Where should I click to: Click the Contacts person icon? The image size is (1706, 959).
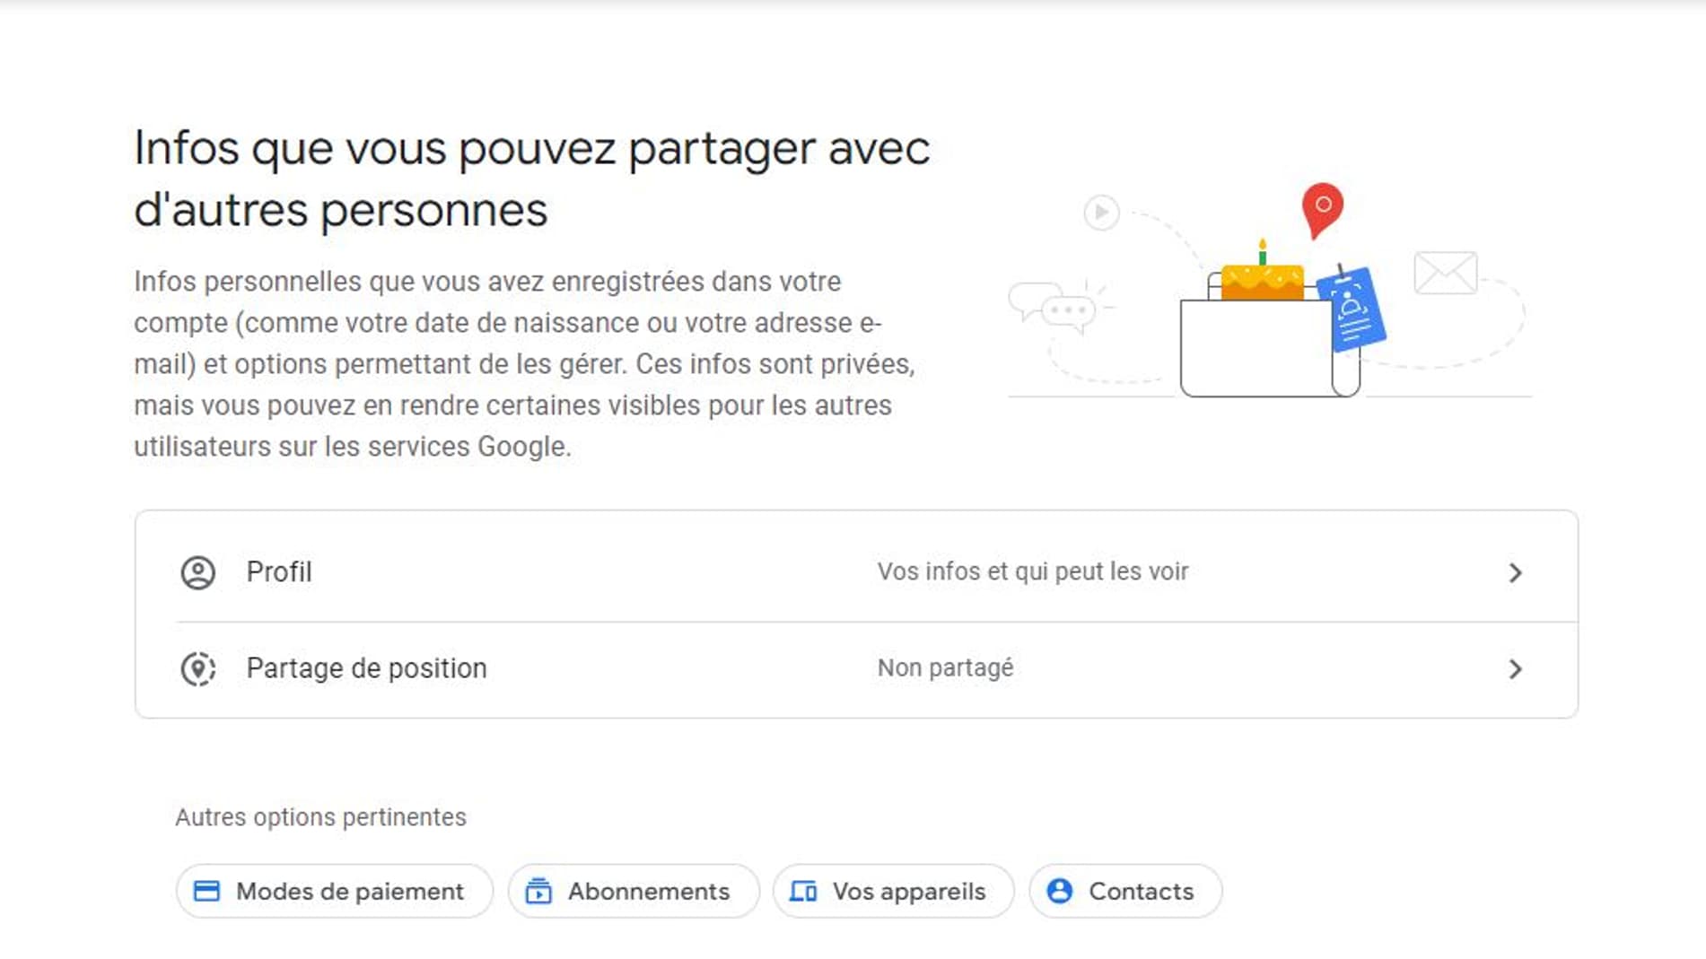(1063, 891)
